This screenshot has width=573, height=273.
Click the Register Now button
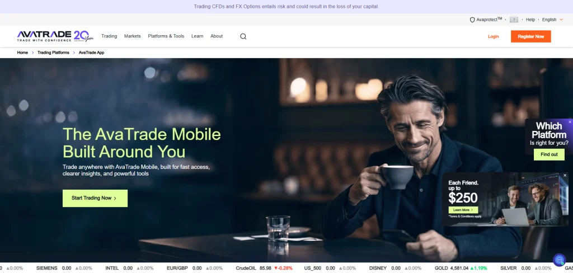pyautogui.click(x=530, y=36)
